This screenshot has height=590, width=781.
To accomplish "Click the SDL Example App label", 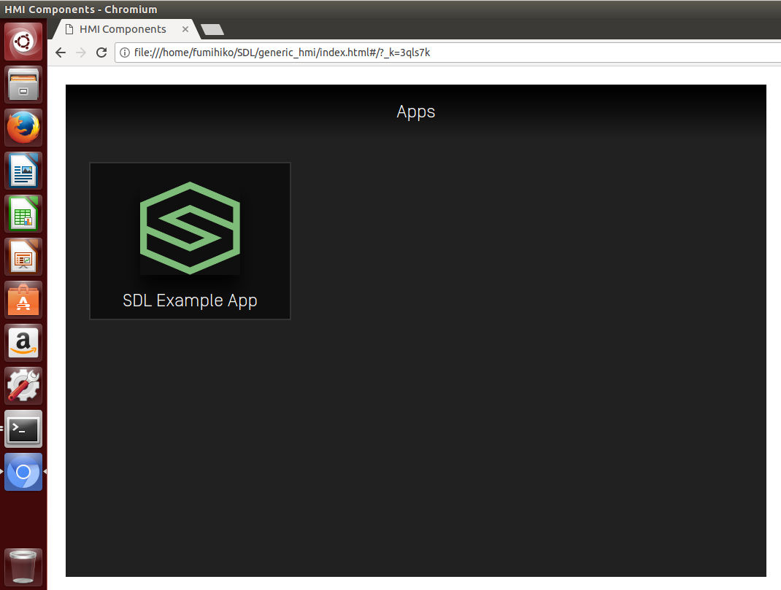I will [x=190, y=300].
